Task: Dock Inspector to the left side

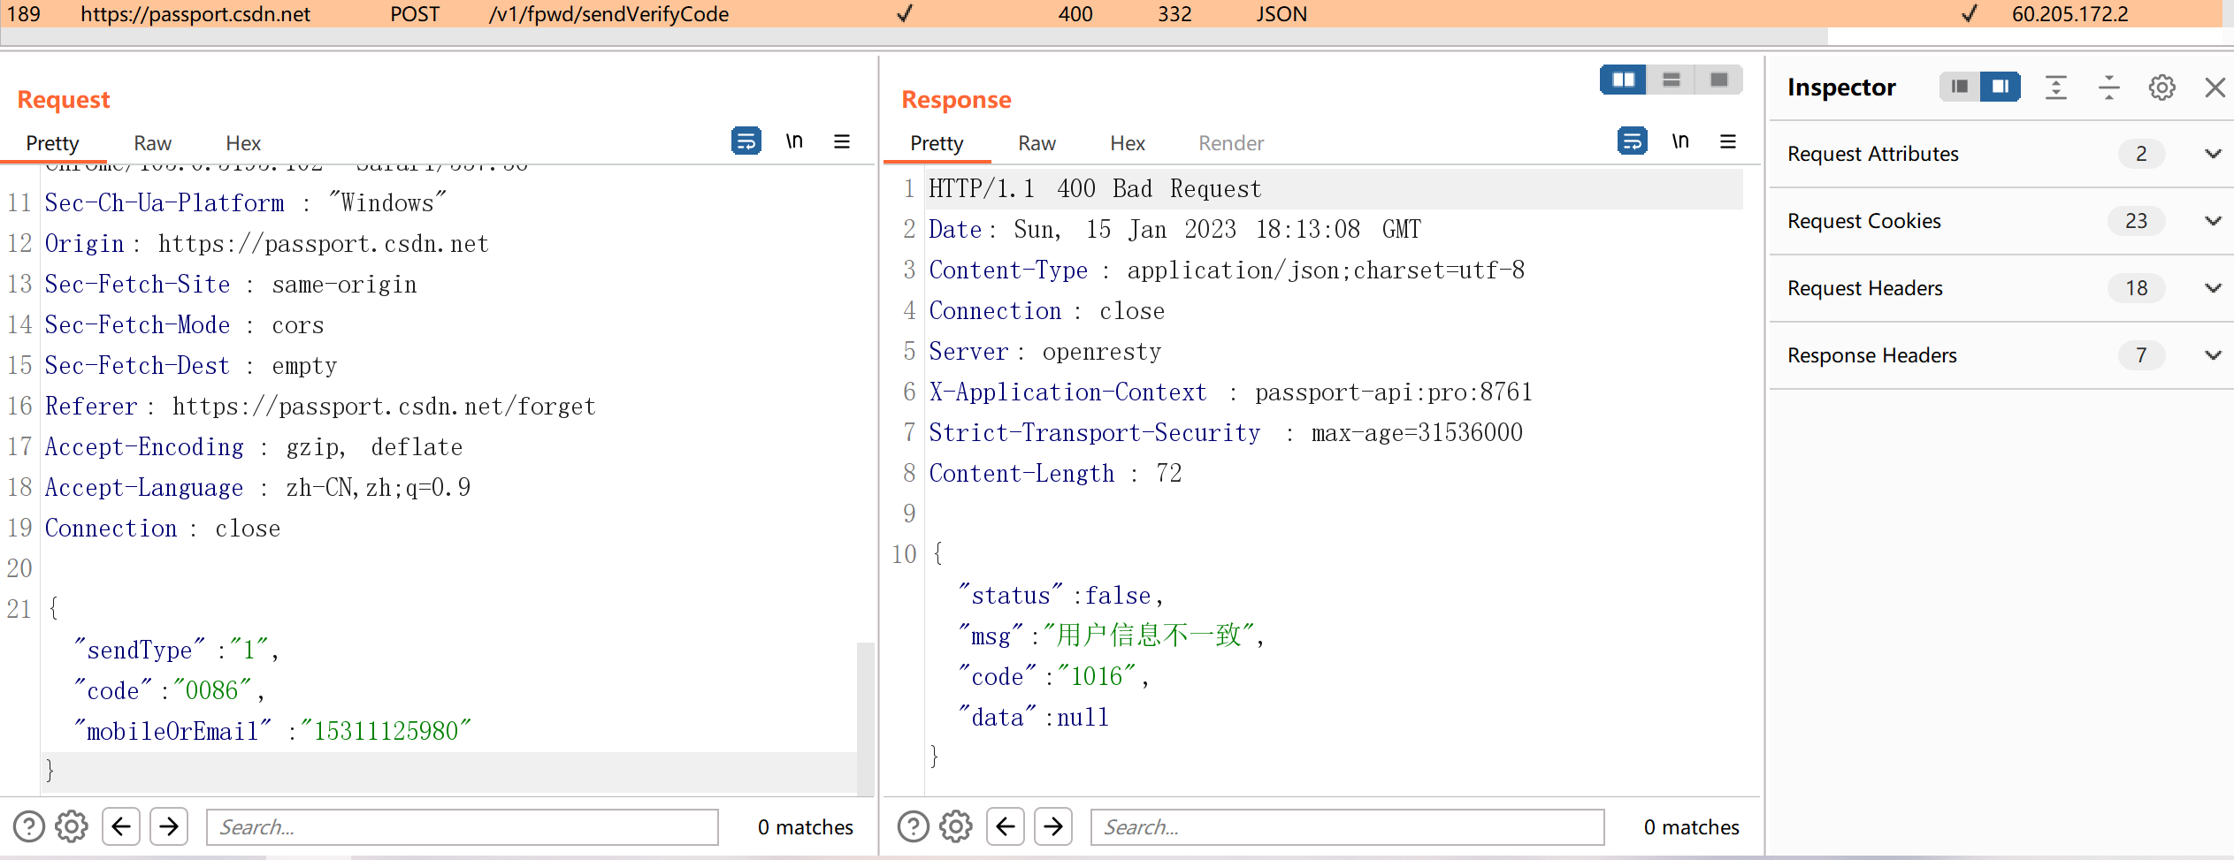Action: (1960, 87)
